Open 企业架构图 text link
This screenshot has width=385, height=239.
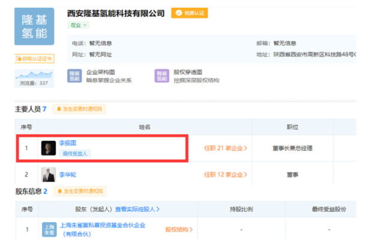[x=101, y=72]
